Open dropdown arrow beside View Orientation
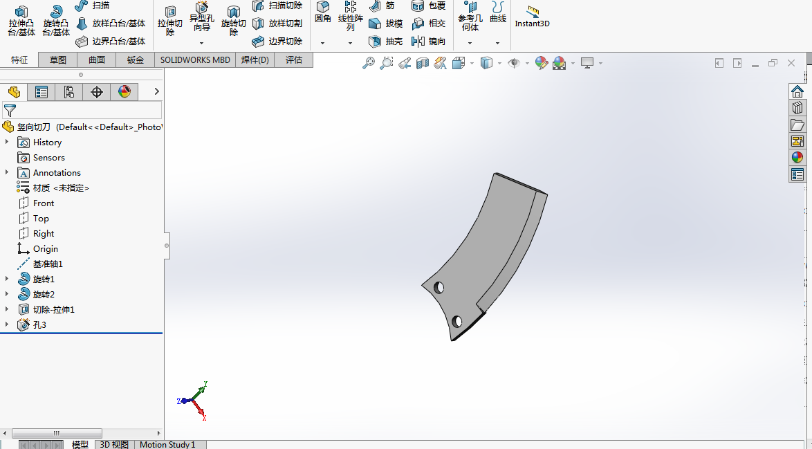The image size is (812, 449). (472, 63)
